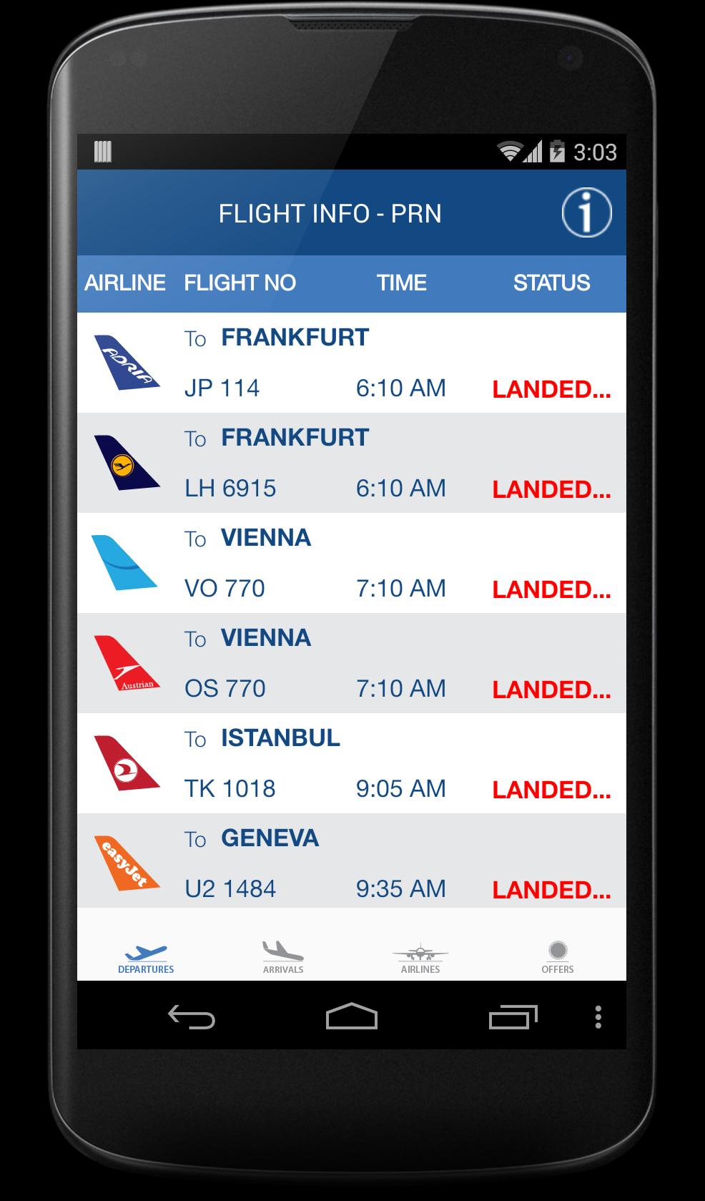Tap the Lufthansa tail logo
This screenshot has height=1201, width=705.
(127, 463)
